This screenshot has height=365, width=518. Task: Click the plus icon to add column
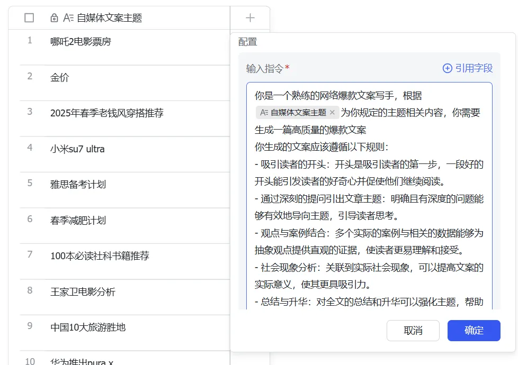click(250, 18)
